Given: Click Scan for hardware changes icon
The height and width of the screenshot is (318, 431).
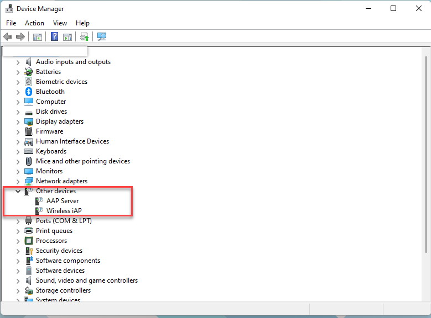Looking at the screenshot, I should tap(102, 36).
